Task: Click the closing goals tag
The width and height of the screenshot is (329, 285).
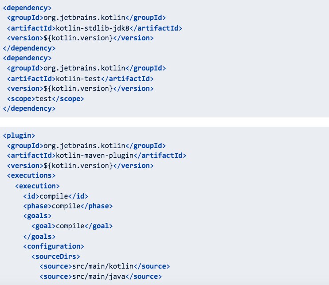Action: pyautogui.click(x=39, y=237)
